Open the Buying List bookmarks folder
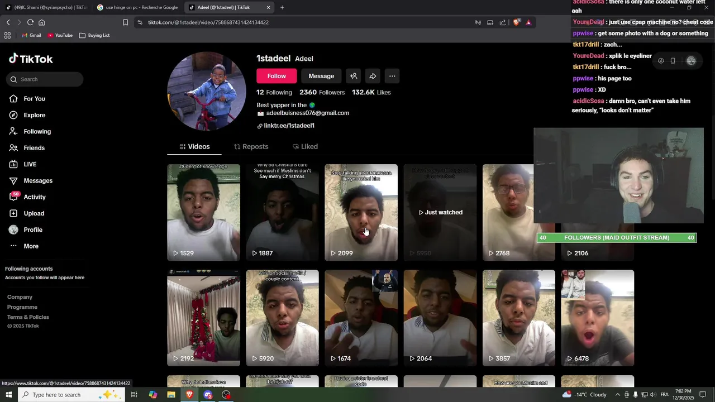715x402 pixels. pos(94,35)
